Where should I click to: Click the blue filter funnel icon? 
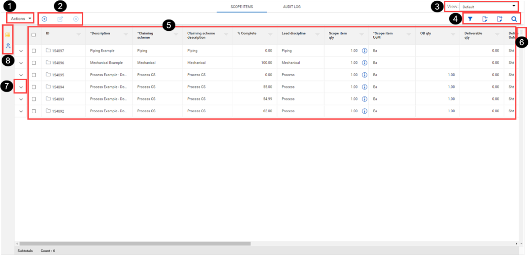(x=470, y=19)
